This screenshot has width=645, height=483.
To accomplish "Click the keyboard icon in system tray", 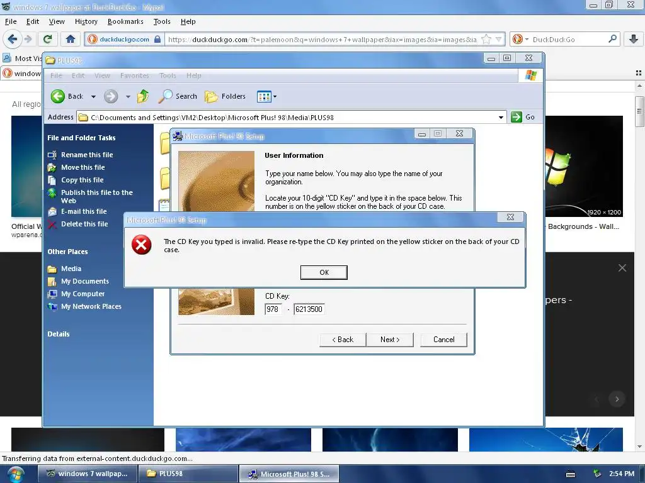I will (x=571, y=474).
